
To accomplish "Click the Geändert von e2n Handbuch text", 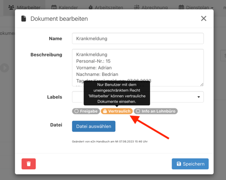I will [110, 141].
